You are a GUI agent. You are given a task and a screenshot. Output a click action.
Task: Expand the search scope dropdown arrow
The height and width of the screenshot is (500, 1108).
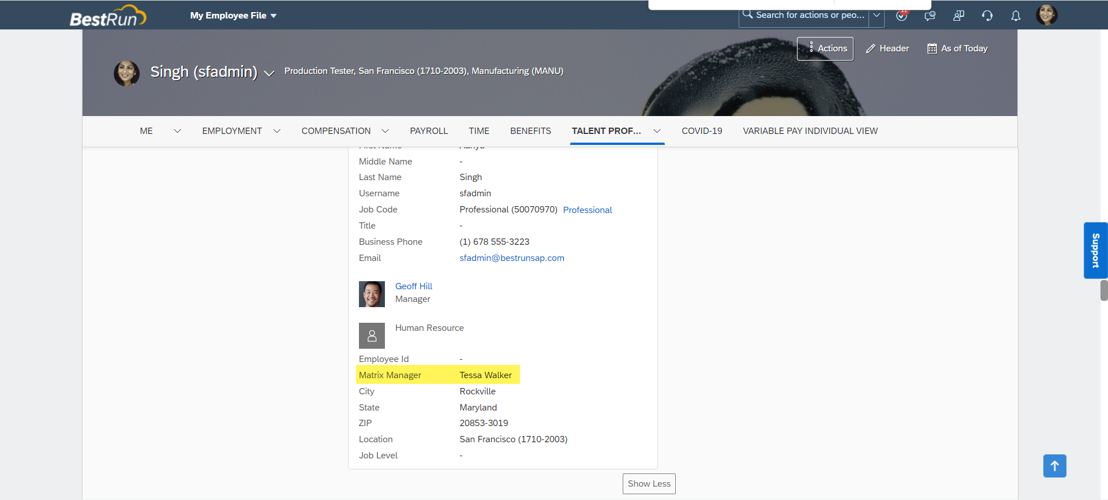pyautogui.click(x=877, y=15)
